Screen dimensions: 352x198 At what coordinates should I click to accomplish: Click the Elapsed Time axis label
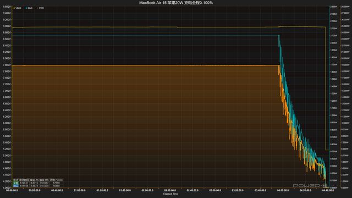(x=170, y=194)
